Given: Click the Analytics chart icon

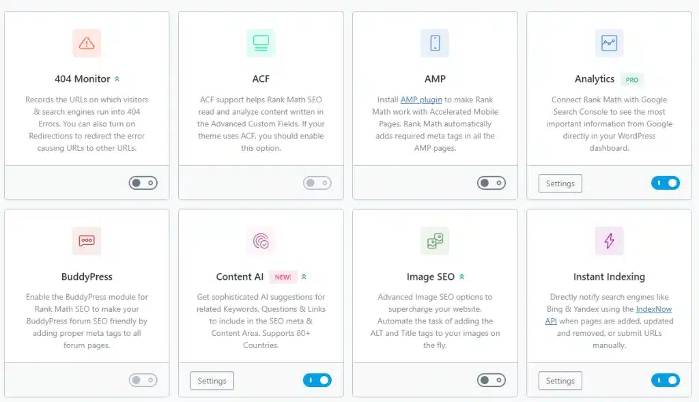Looking at the screenshot, I should pyautogui.click(x=609, y=43).
